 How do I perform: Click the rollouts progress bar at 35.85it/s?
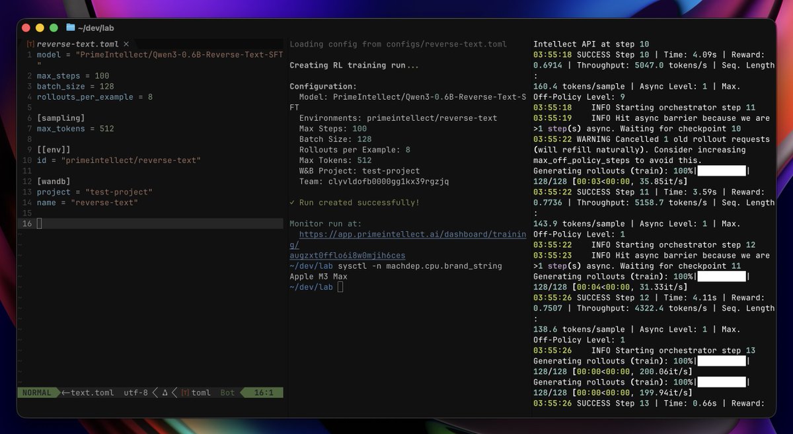722,171
